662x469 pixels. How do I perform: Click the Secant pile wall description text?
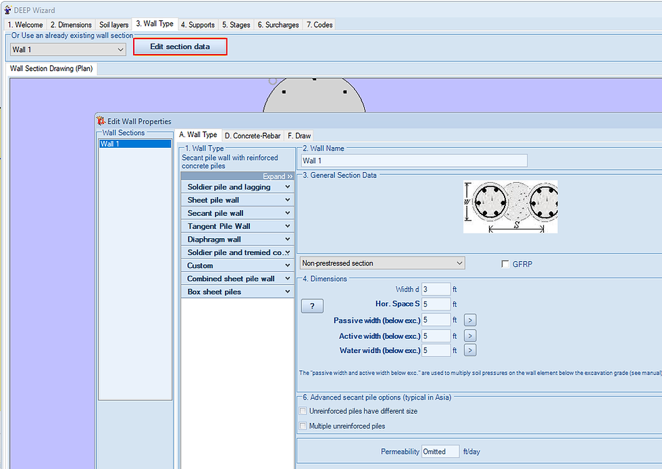[x=230, y=161]
